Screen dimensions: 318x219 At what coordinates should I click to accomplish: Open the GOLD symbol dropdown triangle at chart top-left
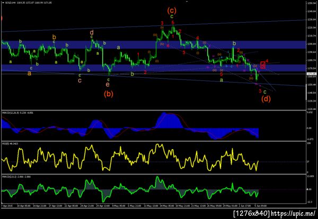[3, 3]
